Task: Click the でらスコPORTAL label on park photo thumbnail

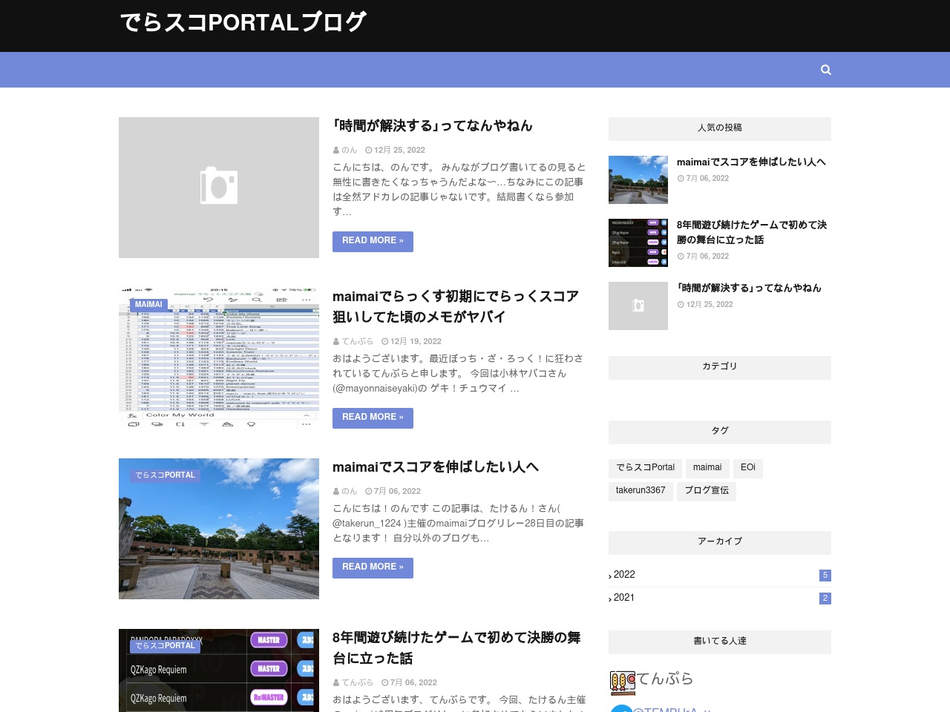Action: (x=165, y=475)
